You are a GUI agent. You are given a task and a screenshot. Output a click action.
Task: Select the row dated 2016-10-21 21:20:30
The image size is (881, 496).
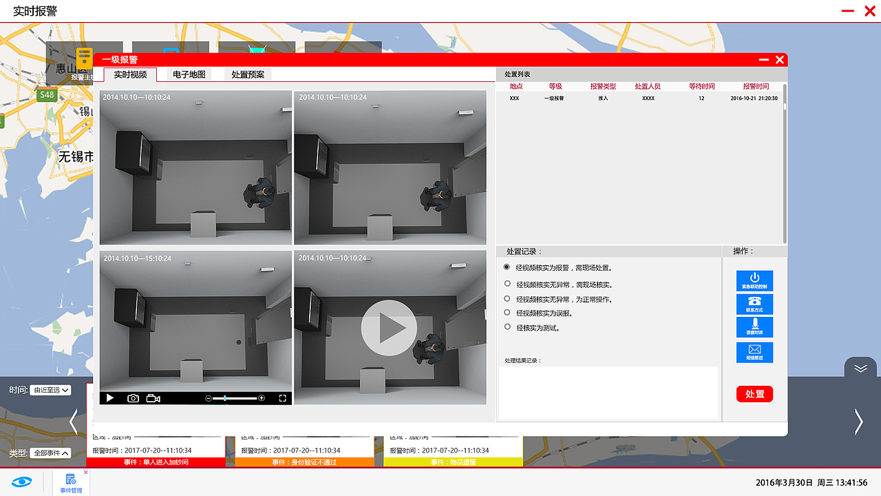(639, 99)
